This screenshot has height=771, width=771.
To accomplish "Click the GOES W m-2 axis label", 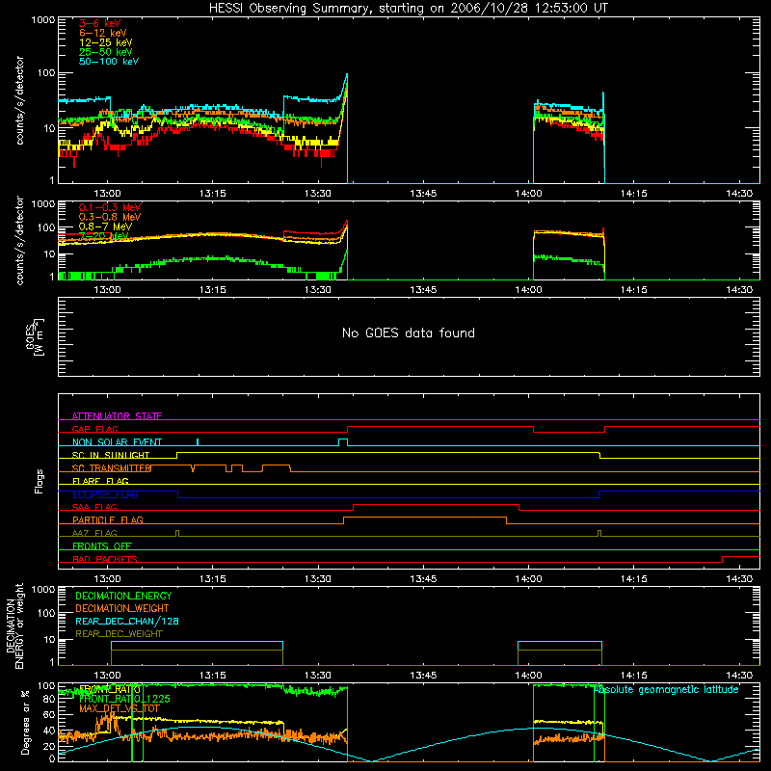I will tap(35, 336).
